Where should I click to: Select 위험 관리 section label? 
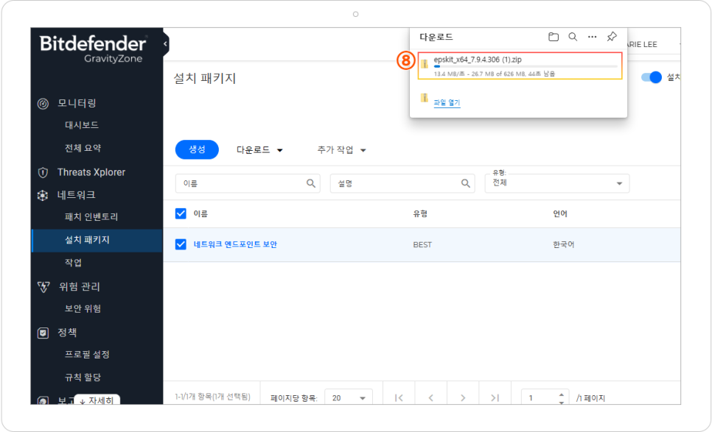pyautogui.click(x=79, y=286)
